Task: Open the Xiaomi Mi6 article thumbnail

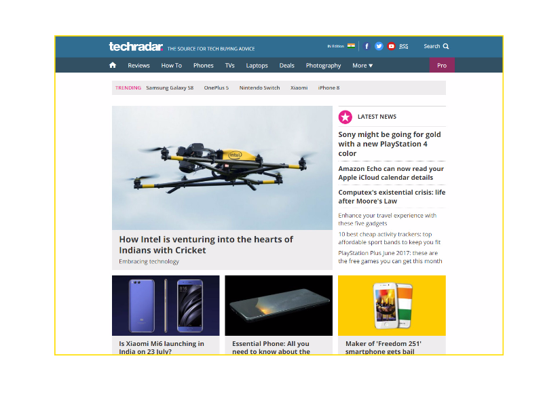Action: 166,305
